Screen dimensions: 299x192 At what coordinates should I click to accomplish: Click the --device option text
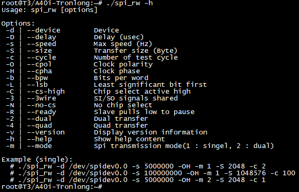coord(44,30)
